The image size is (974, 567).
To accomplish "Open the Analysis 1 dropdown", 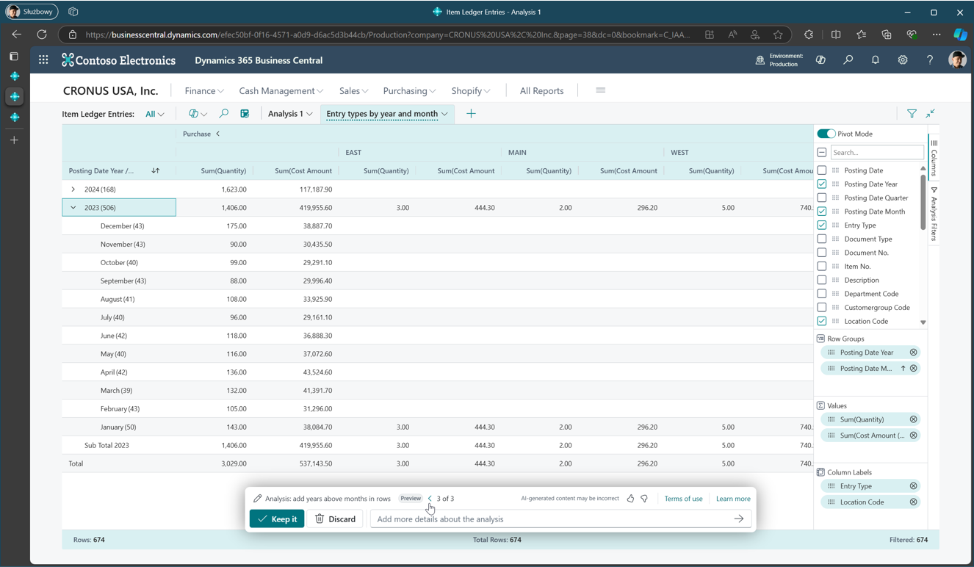I will point(290,114).
